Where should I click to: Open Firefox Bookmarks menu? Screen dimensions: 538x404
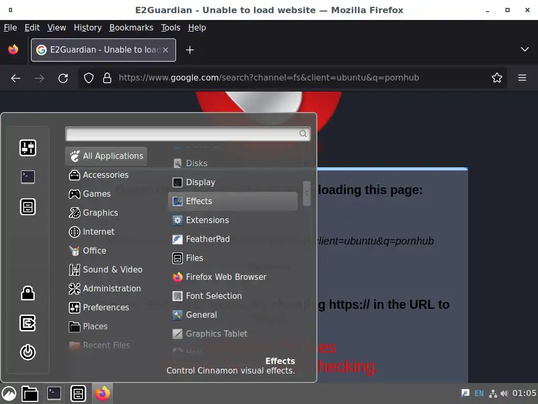click(131, 27)
